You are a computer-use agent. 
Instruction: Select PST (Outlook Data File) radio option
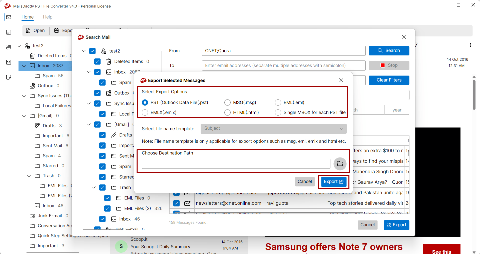tap(145, 102)
